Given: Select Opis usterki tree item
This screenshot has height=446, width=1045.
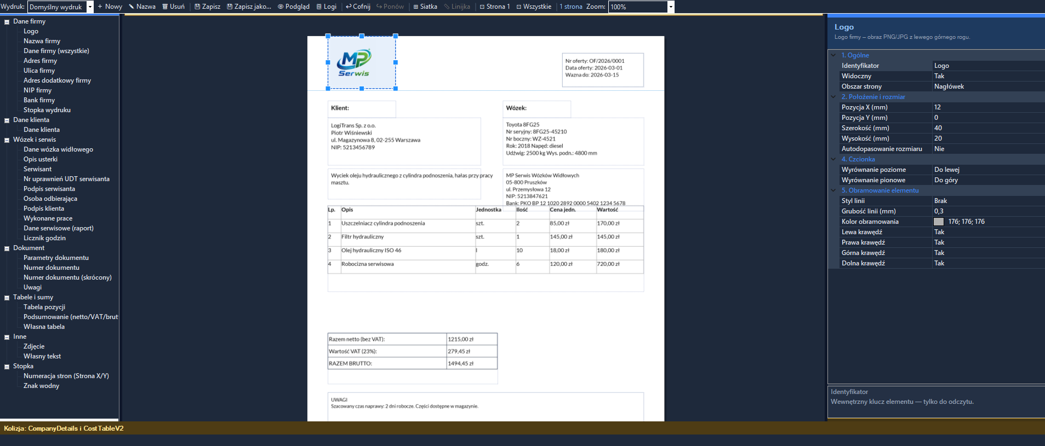Looking at the screenshot, I should click(40, 159).
